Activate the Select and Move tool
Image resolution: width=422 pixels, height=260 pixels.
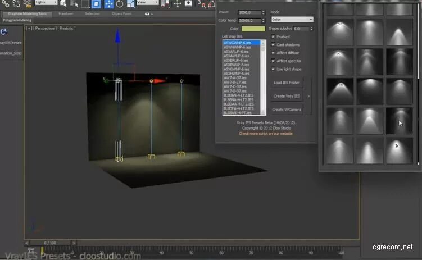point(108,4)
